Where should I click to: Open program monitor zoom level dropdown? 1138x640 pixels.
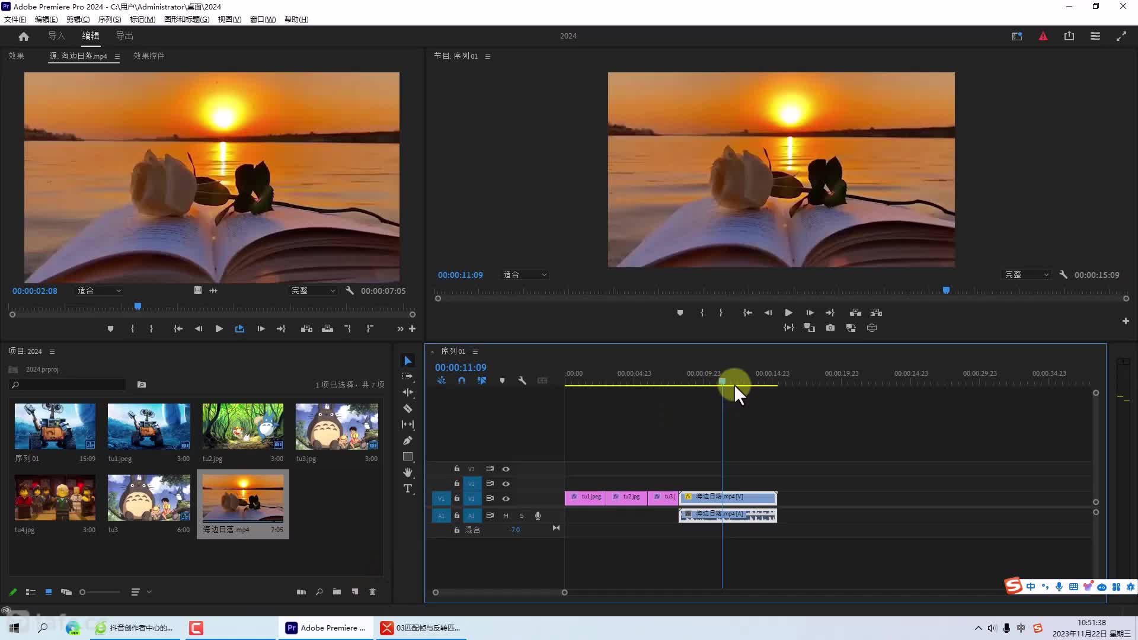[x=525, y=275]
